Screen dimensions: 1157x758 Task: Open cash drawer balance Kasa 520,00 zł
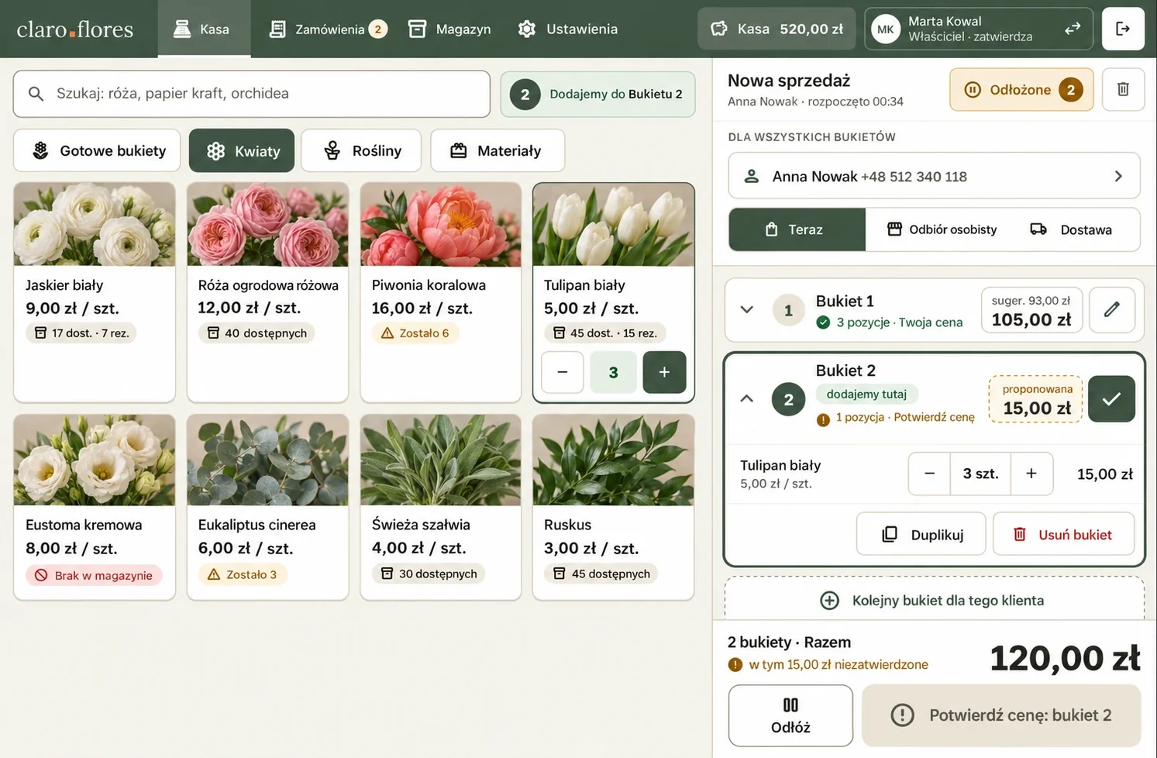[x=776, y=29]
